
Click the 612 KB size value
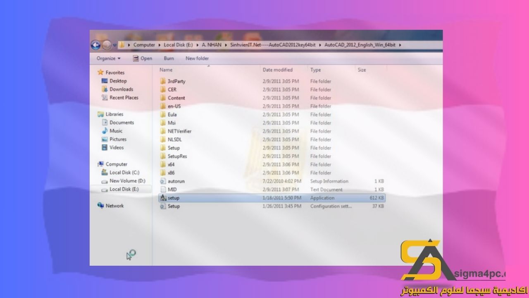377,198
